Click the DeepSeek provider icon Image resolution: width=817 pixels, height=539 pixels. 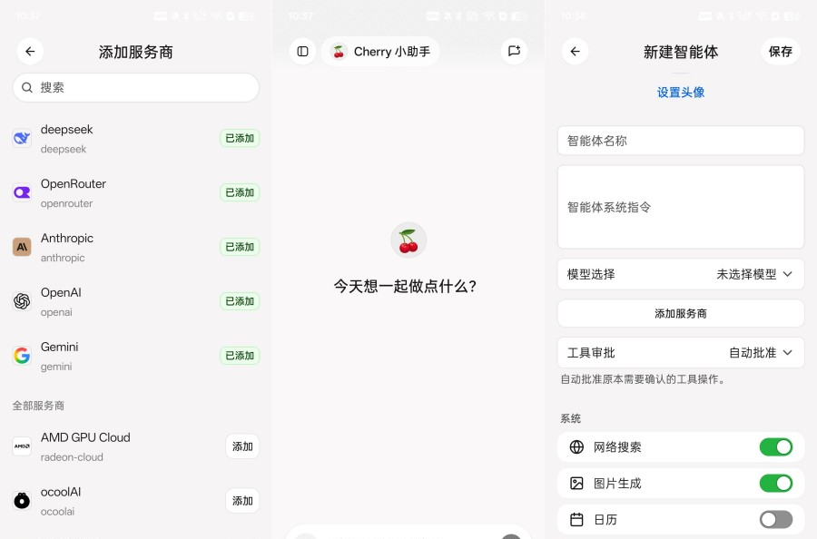(x=22, y=138)
